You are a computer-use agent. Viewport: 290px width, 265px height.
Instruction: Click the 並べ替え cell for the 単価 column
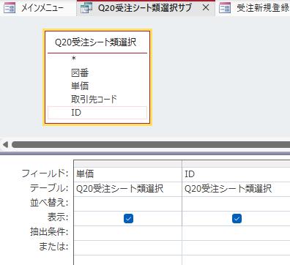pyautogui.click(x=127, y=204)
